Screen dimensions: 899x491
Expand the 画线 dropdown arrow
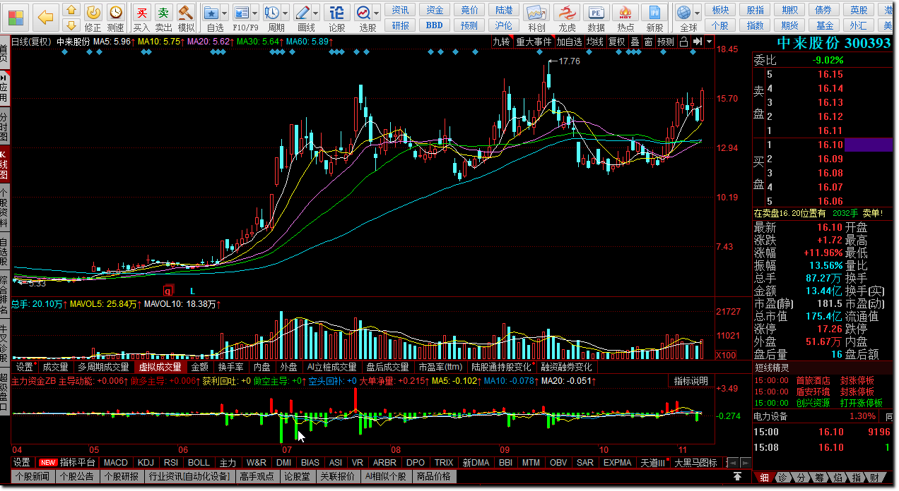pyautogui.click(x=316, y=13)
